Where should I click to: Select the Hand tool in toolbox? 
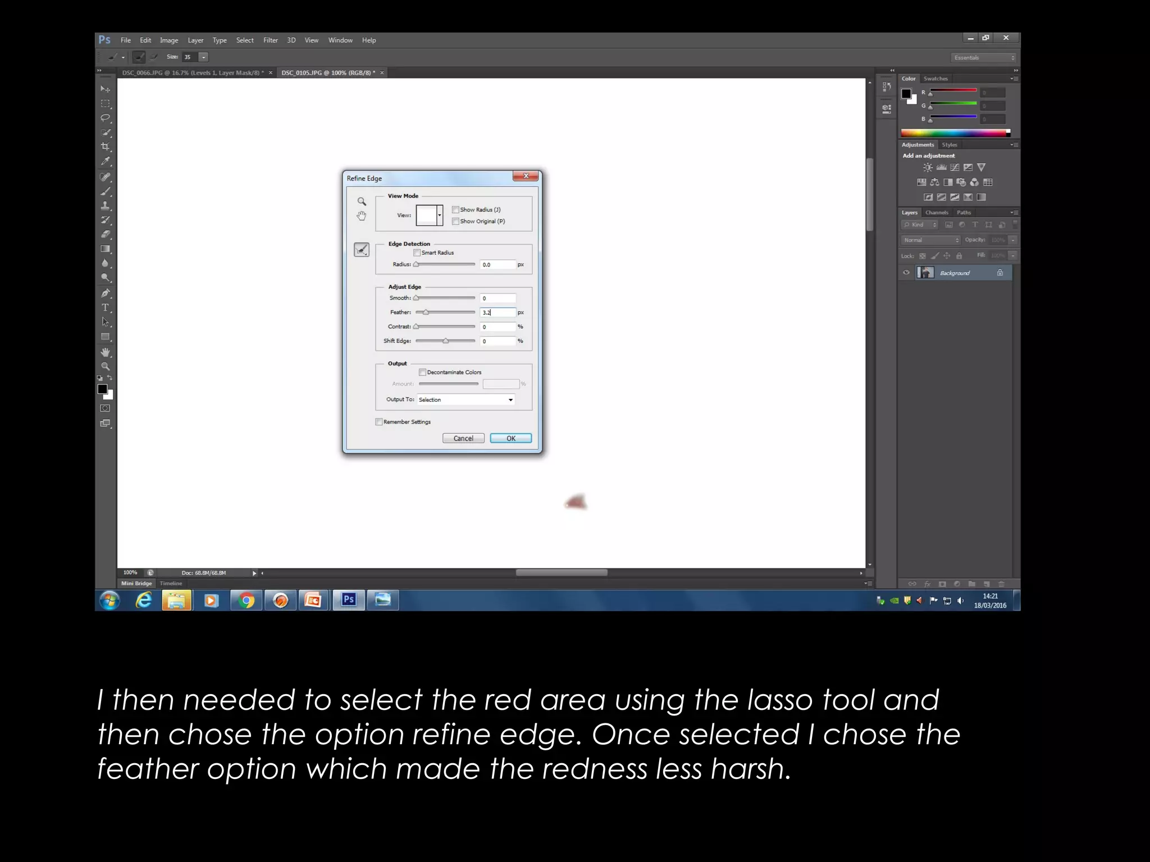pyautogui.click(x=105, y=352)
